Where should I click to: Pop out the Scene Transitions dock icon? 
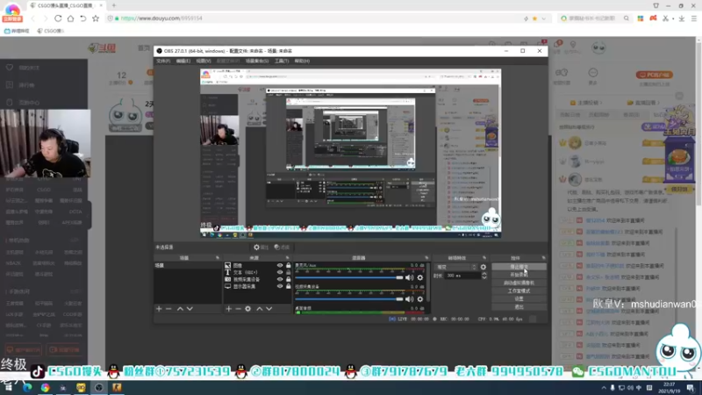click(x=484, y=258)
